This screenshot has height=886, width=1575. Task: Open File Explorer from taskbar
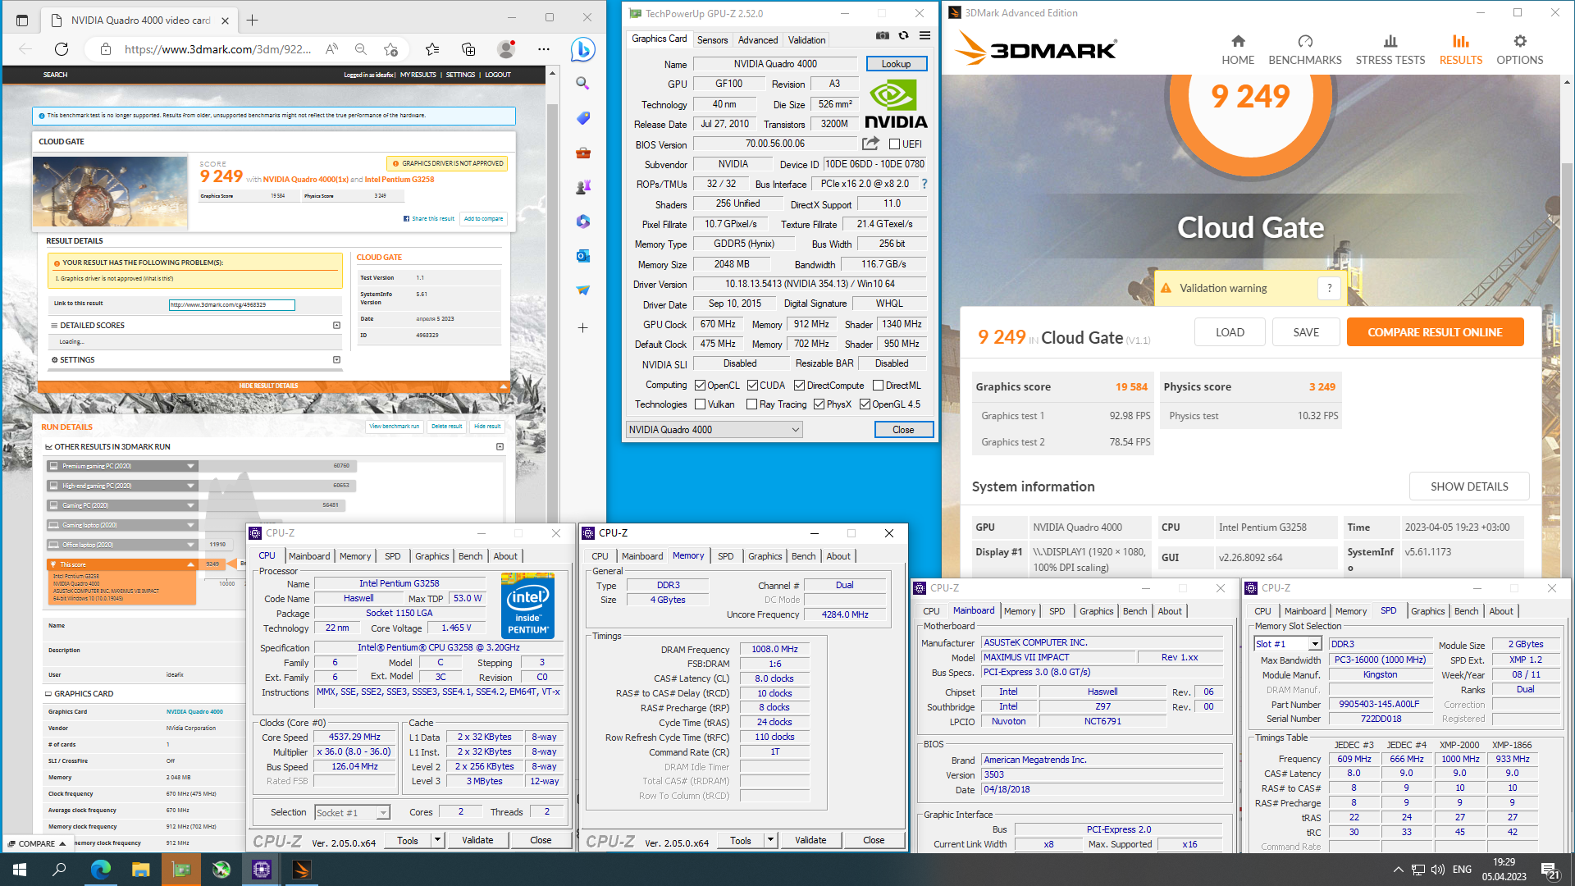click(x=141, y=870)
